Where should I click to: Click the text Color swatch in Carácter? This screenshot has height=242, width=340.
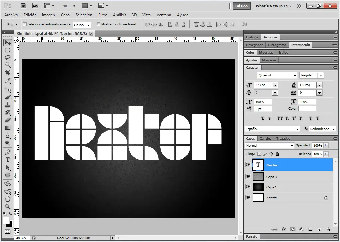[x=307, y=109]
